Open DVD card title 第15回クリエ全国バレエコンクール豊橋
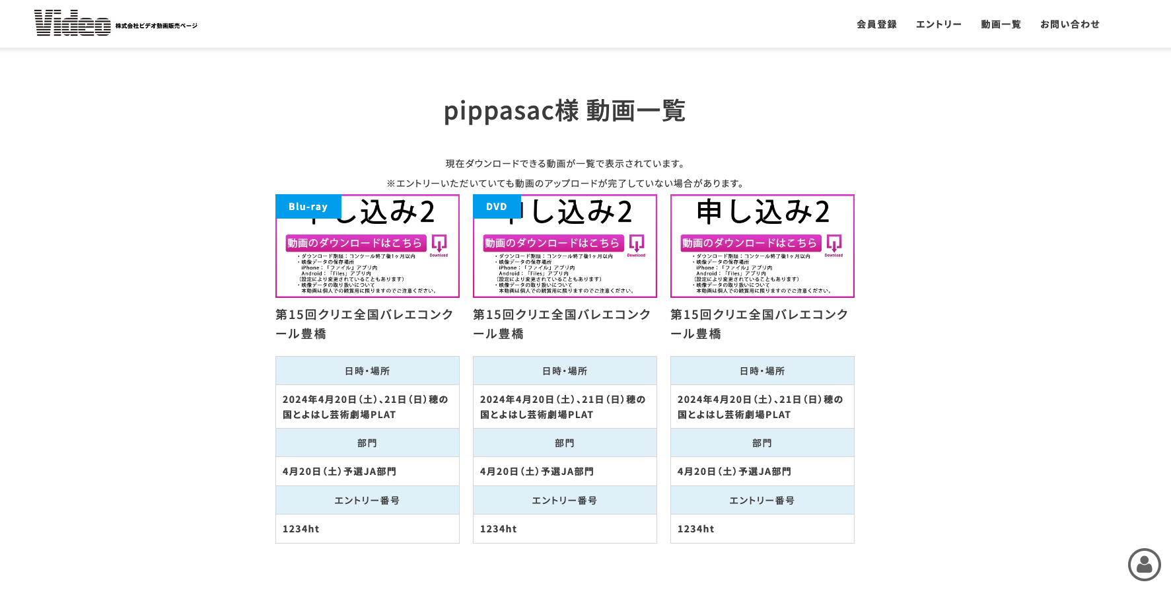The height and width of the screenshot is (605, 1171). pyautogui.click(x=562, y=324)
